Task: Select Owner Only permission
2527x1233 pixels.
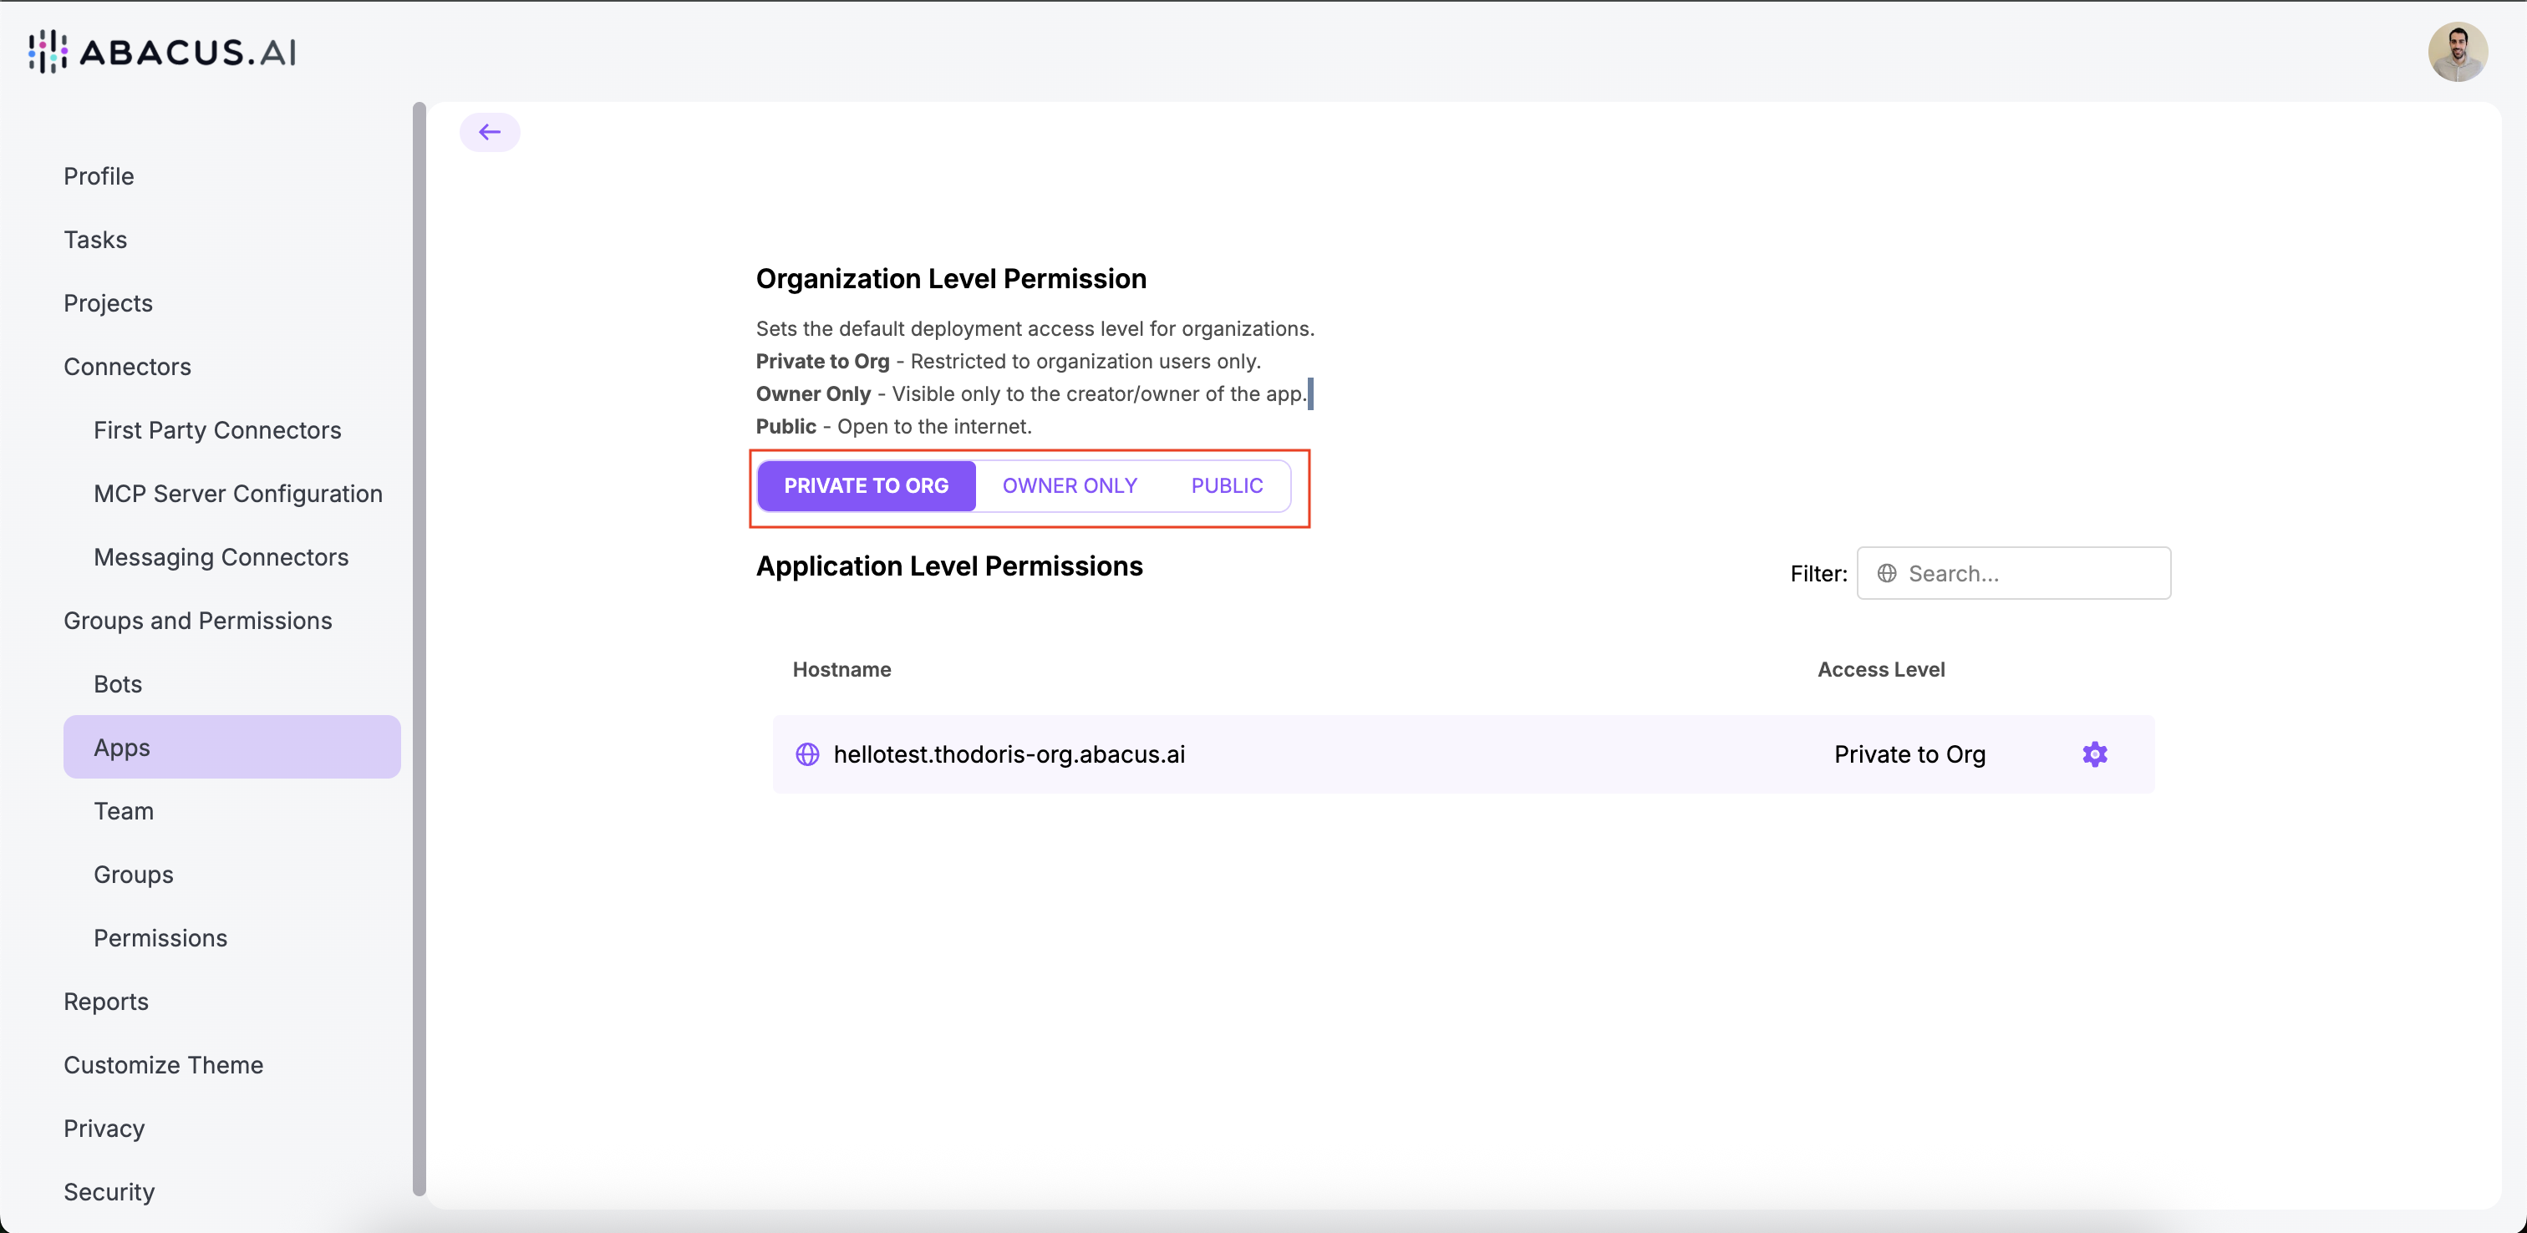Action: 1070,485
